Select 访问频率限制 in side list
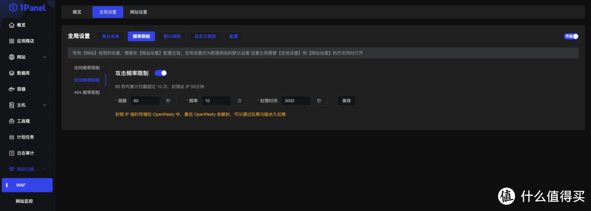This screenshot has height=211, width=591. point(86,68)
